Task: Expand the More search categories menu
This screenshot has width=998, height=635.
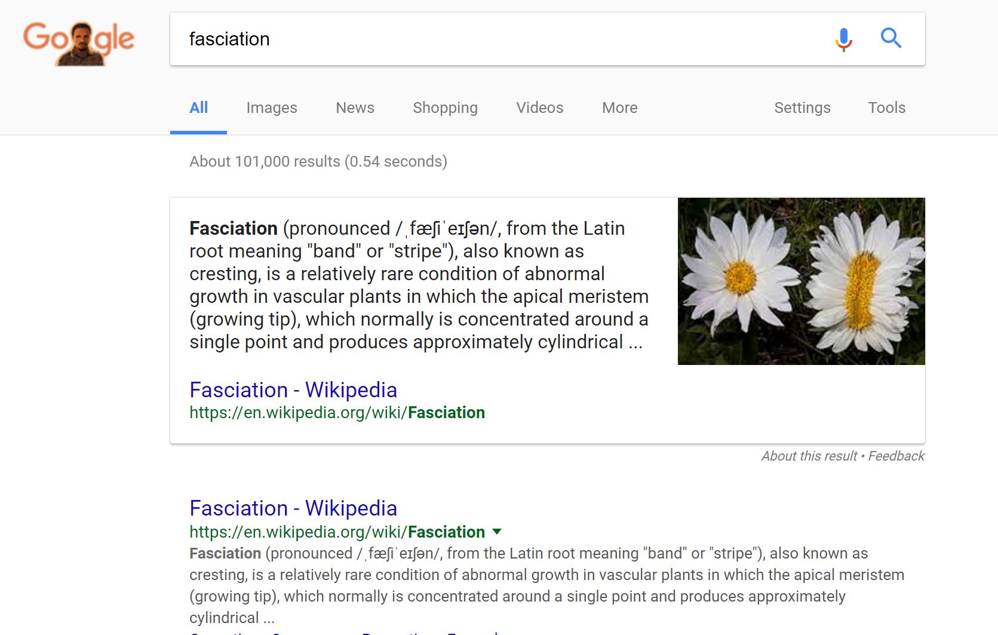Action: coord(619,108)
